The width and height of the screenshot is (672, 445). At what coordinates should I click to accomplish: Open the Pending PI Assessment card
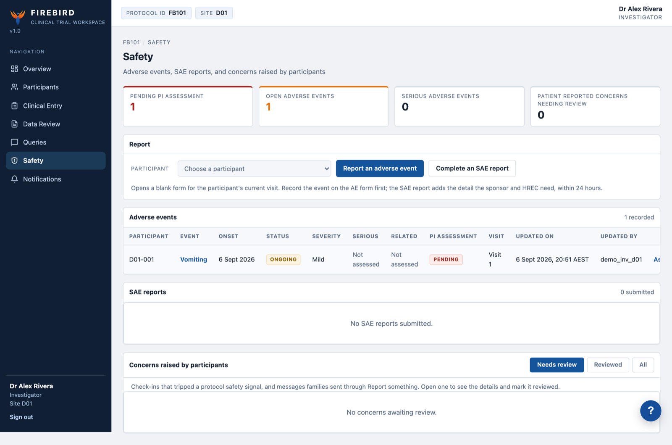point(188,106)
